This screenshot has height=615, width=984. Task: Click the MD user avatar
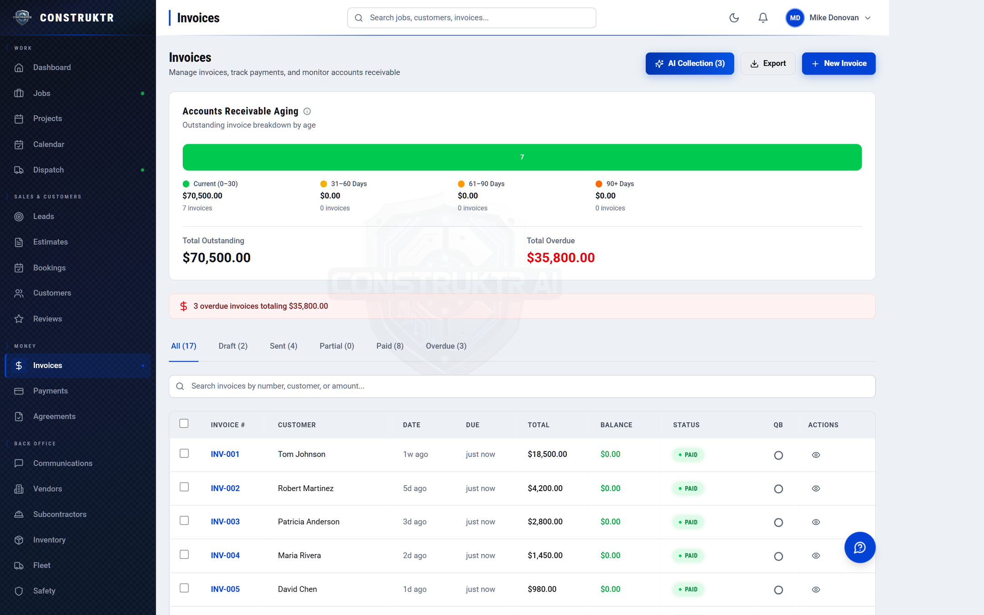point(795,18)
